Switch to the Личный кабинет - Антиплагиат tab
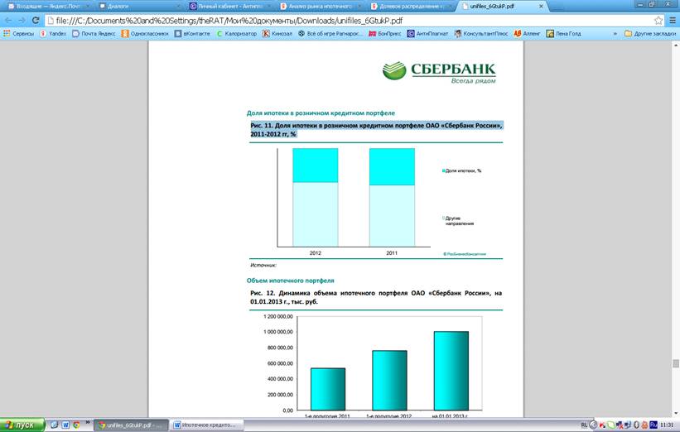The width and height of the screenshot is (680, 432). [x=230, y=7]
